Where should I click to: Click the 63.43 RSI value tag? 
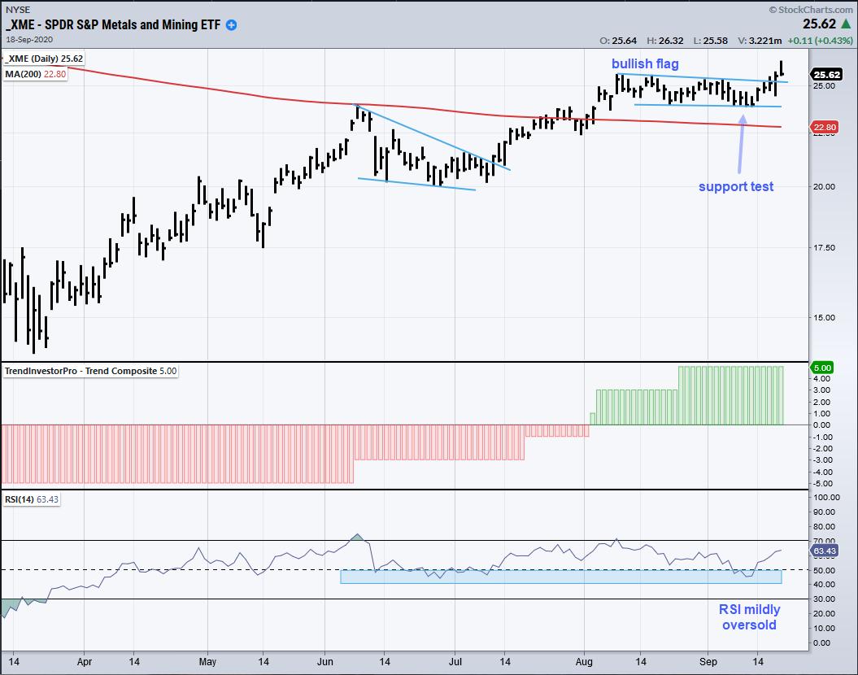[826, 551]
